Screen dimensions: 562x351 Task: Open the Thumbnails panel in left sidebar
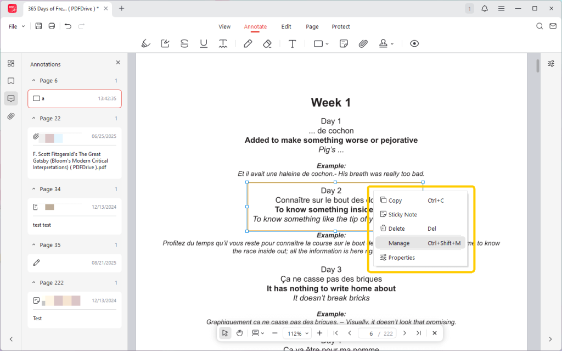(11, 63)
